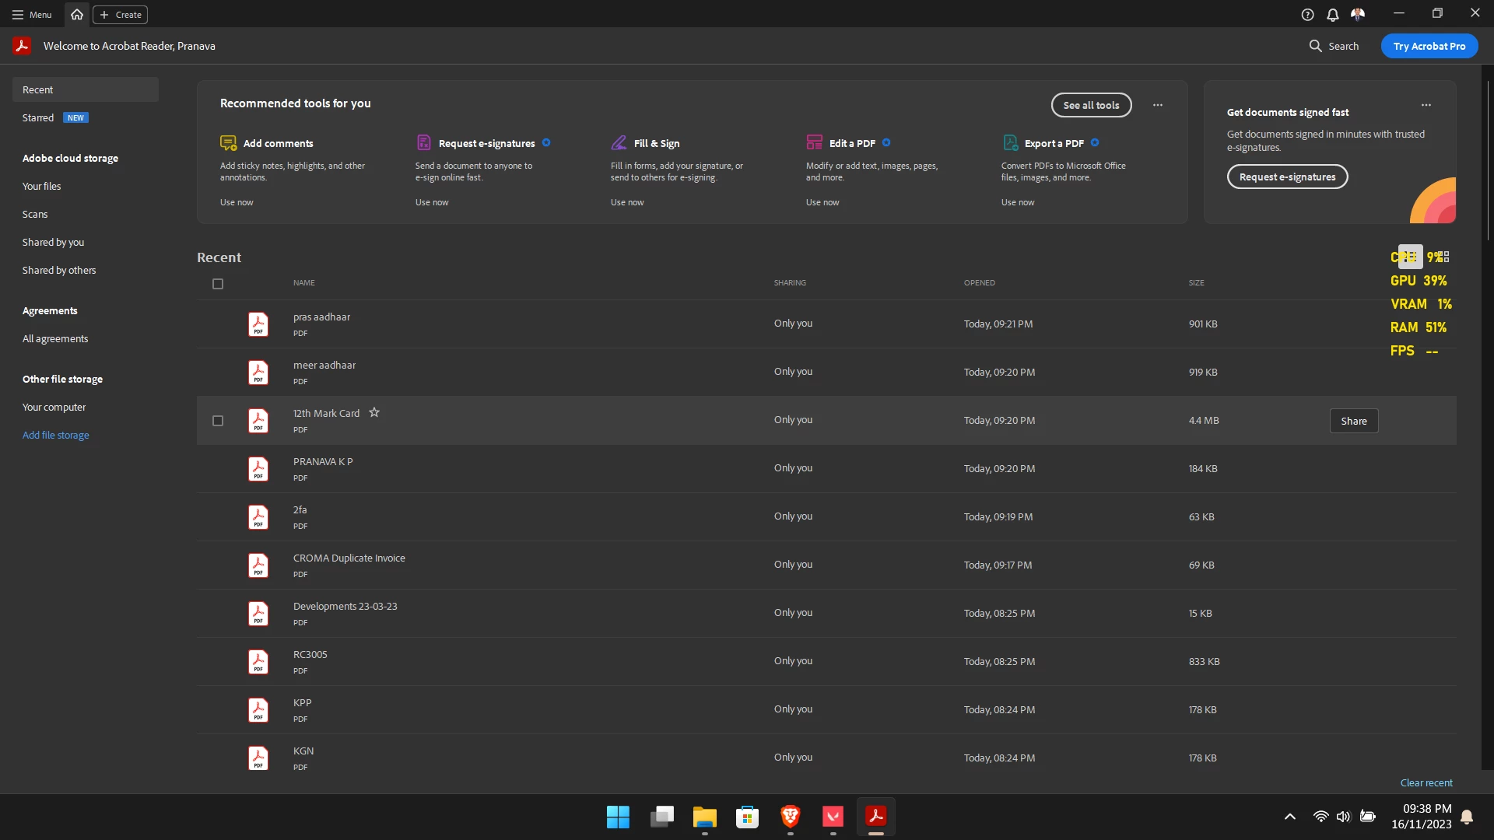1494x840 pixels.
Task: Open the signed fast card three-dots options
Action: [x=1426, y=105]
